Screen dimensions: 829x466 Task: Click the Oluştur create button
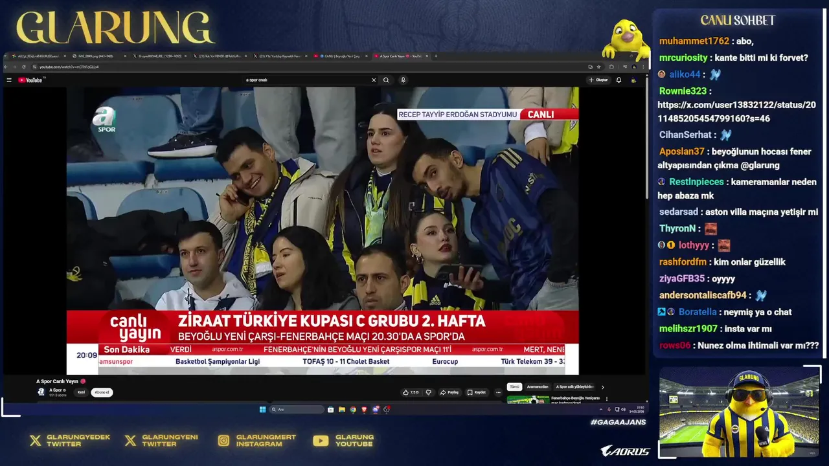click(598, 80)
